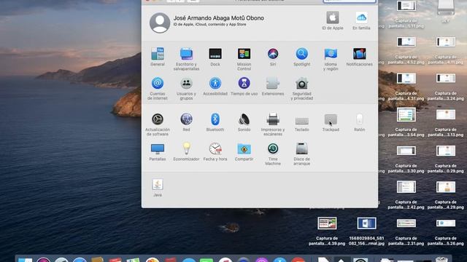This screenshot has height=262, width=467.
Task: Select desktop file Captura de pantalla...4.52.png
Action: (406, 42)
